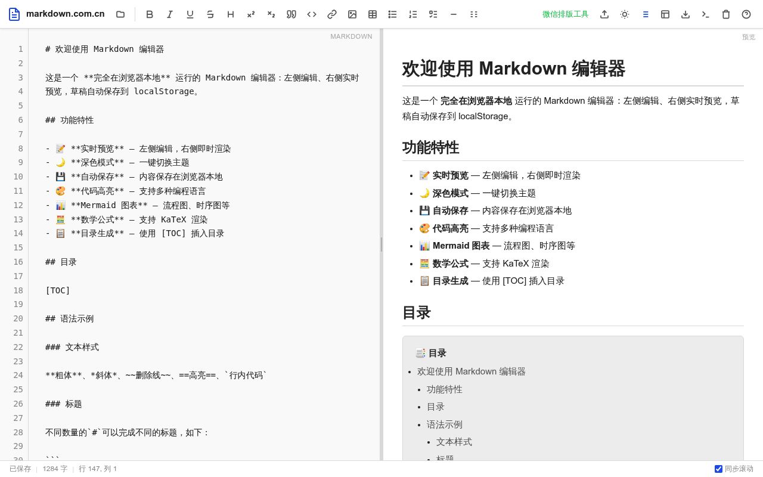Click the markdown.com.cn document logo
The height and width of the screenshot is (477, 763).
[x=14, y=14]
